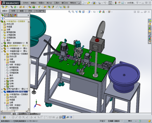This screenshot has height=123, width=152.
Task: Toggle the Select cursor tool
Action: click(x=110, y=3)
